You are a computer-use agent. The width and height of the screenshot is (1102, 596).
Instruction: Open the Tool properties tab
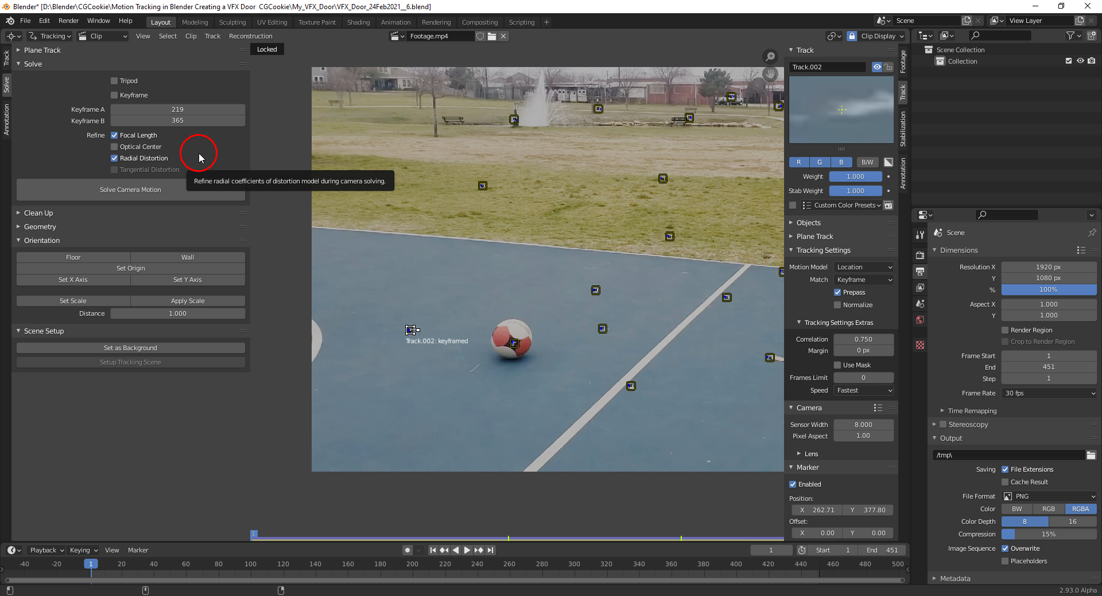[x=920, y=235]
